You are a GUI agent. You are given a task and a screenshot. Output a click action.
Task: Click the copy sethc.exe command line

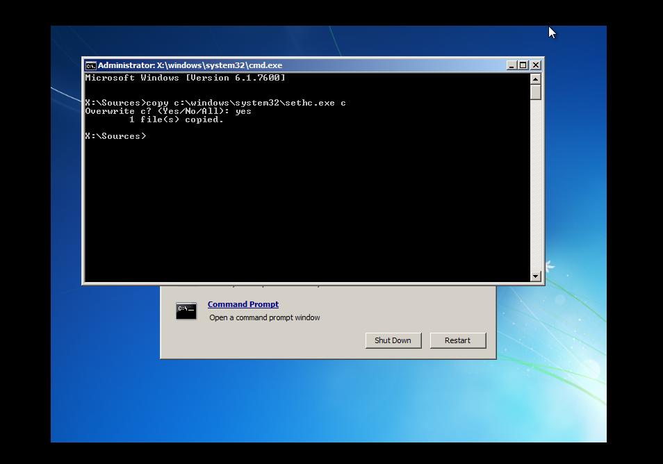(215, 103)
